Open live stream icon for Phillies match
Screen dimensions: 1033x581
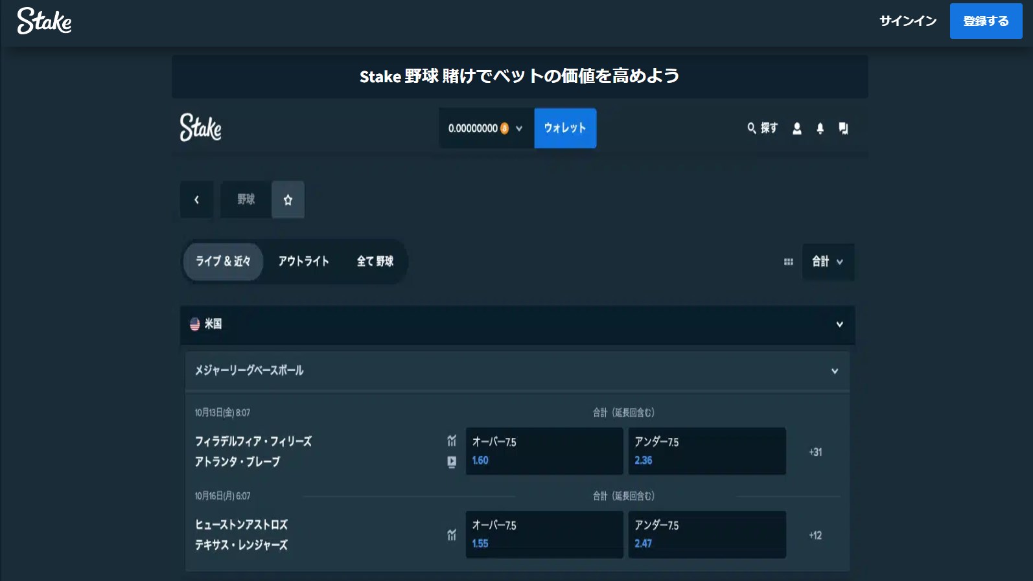[452, 462]
